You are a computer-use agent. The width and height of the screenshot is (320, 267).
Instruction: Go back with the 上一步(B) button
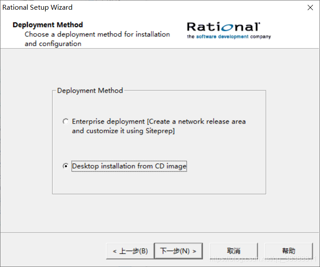coord(130,251)
